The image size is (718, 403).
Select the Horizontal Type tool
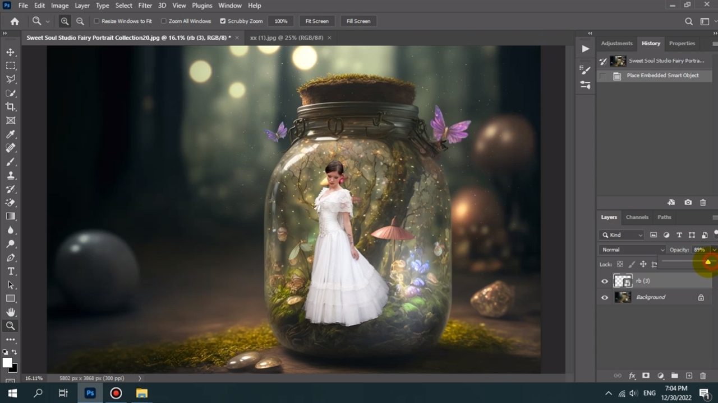click(x=11, y=271)
